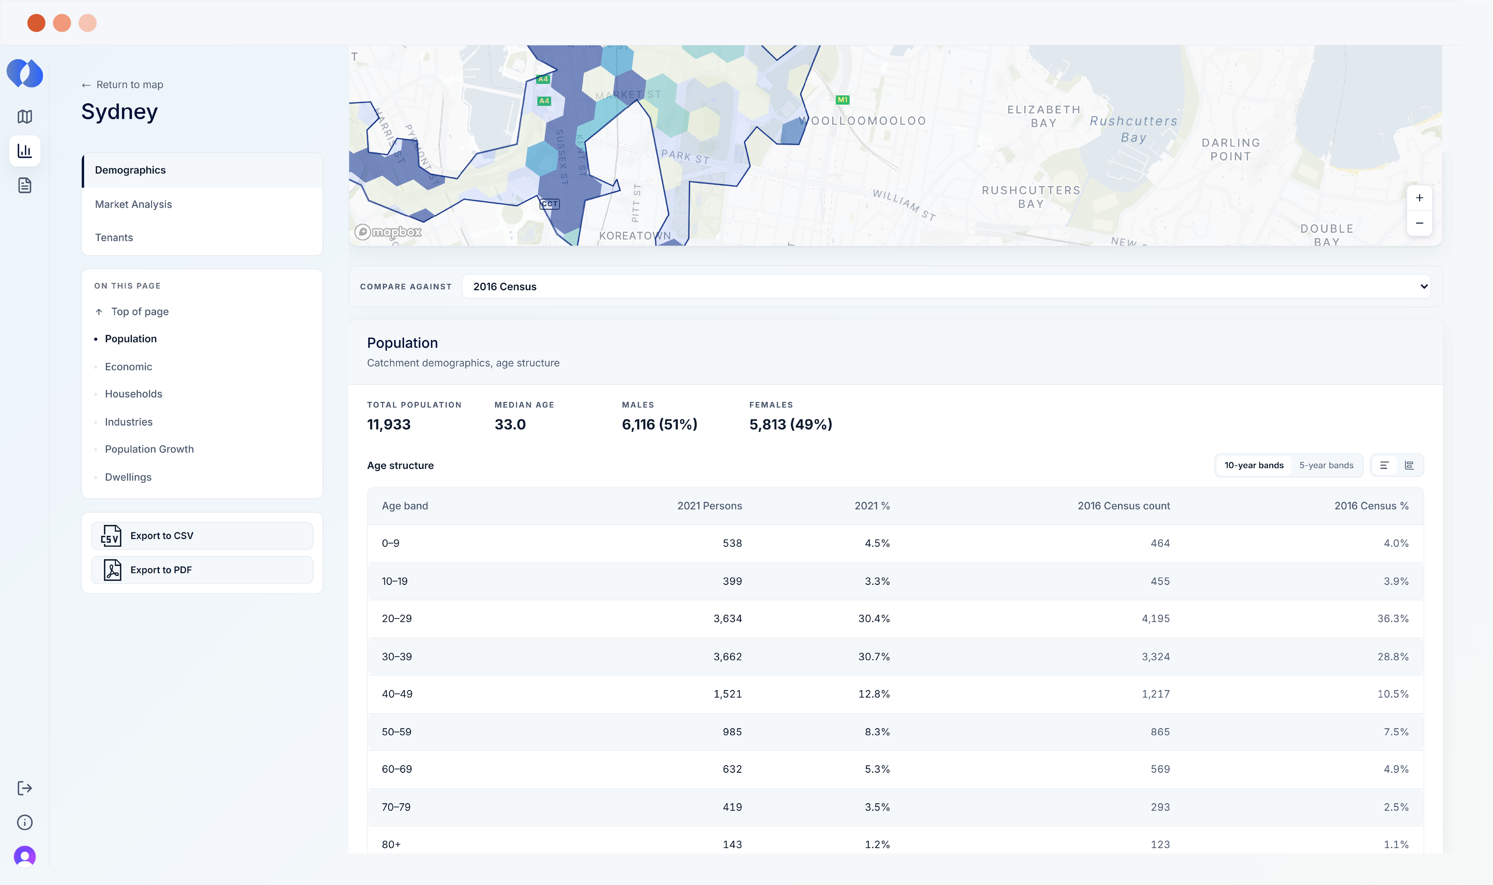Open the user profile avatar
The width and height of the screenshot is (1493, 885).
(x=24, y=856)
